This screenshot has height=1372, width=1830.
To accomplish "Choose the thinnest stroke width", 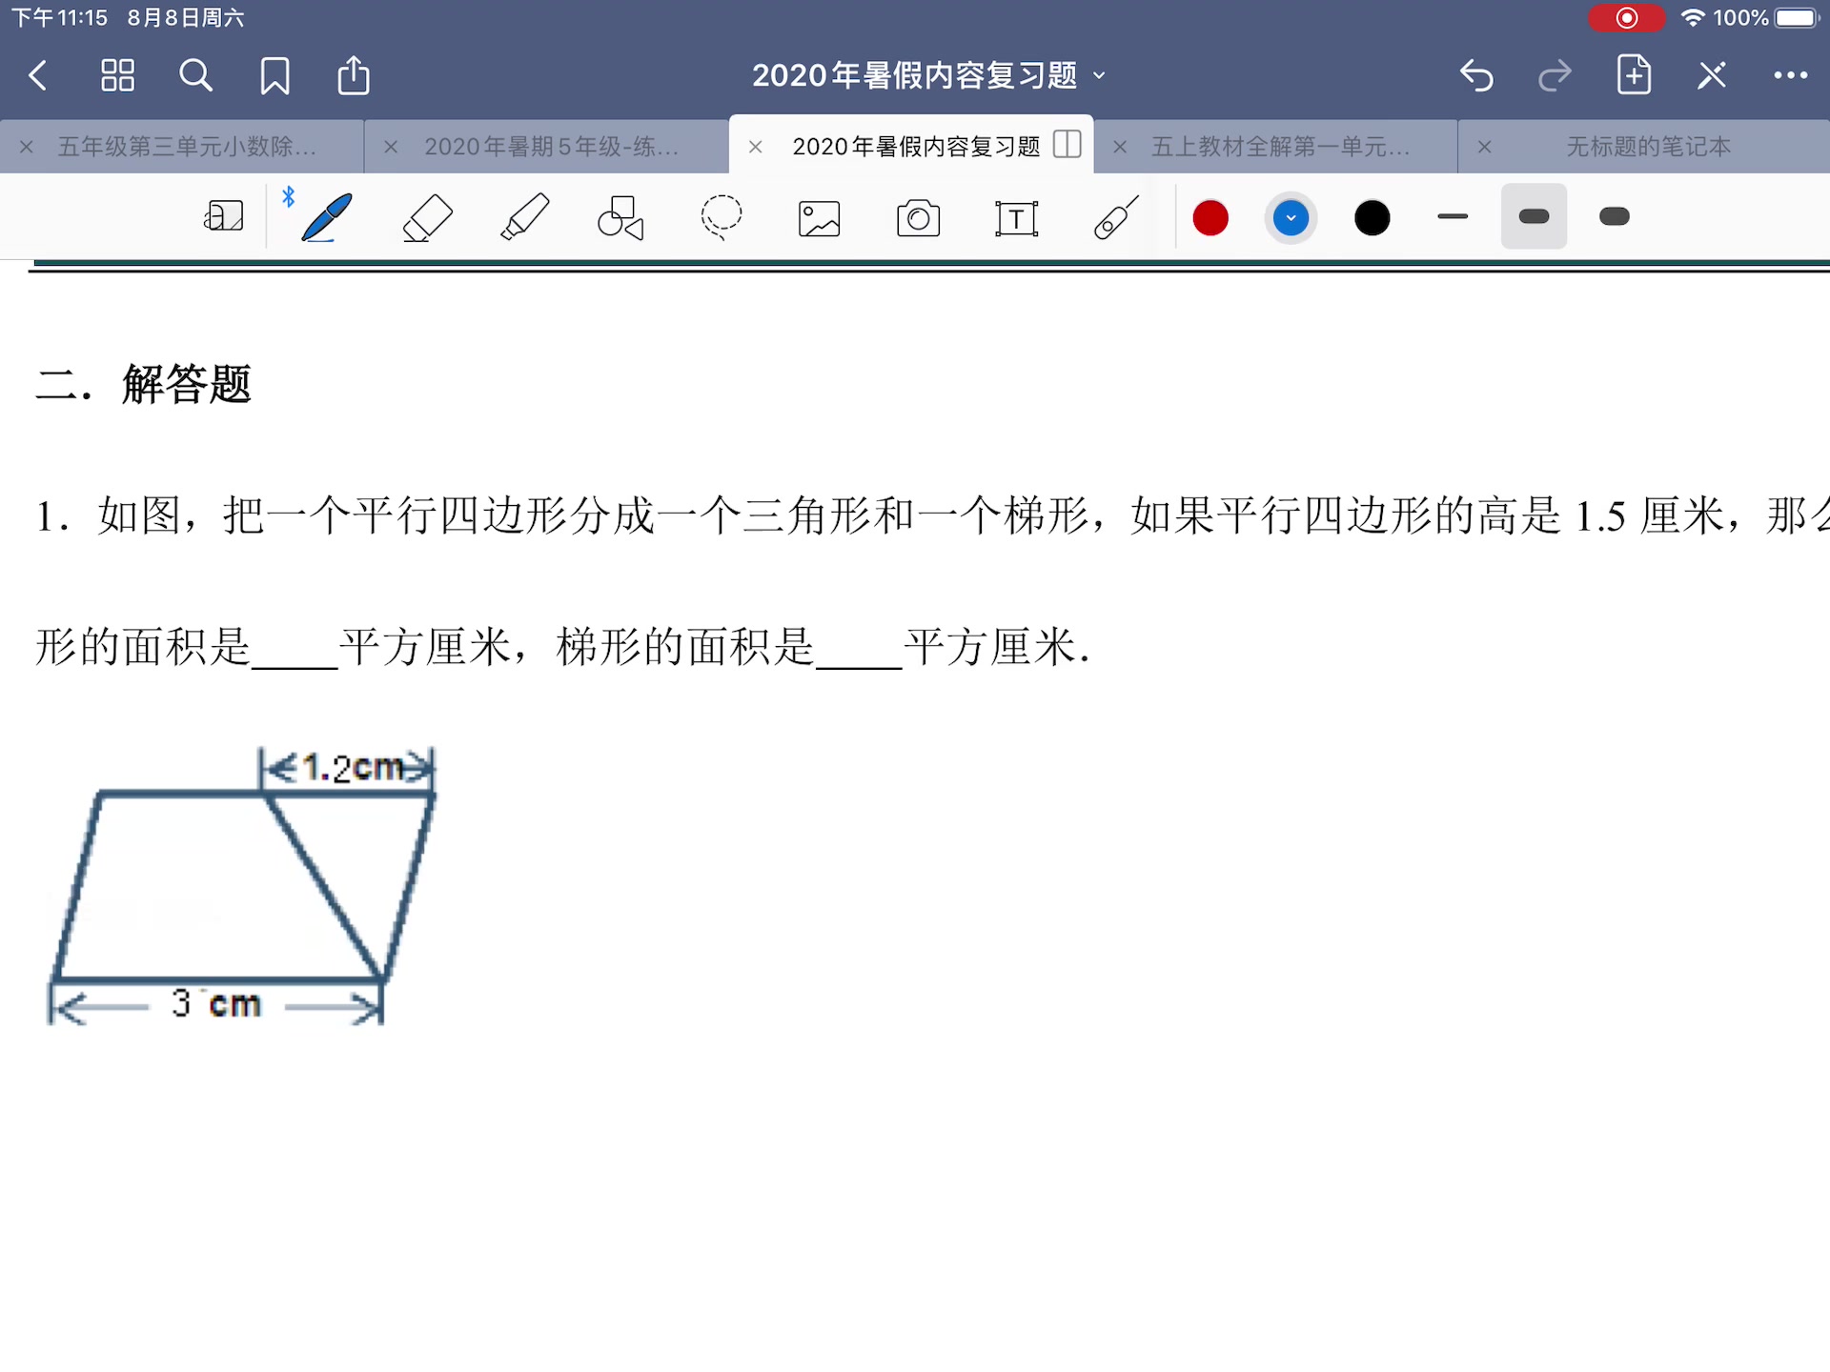I will [x=1453, y=217].
